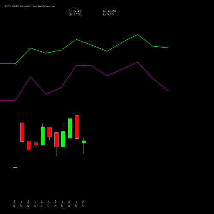This screenshot has width=214, height=214.
Task: Select the 22 Apr green candlestick
Action: click(43, 136)
